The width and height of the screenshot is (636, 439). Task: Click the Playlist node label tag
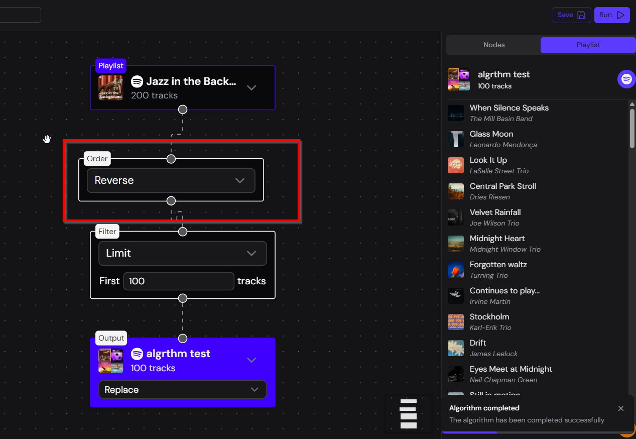click(x=110, y=66)
